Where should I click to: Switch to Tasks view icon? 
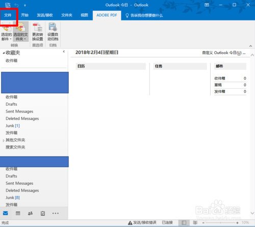[x=43, y=213]
